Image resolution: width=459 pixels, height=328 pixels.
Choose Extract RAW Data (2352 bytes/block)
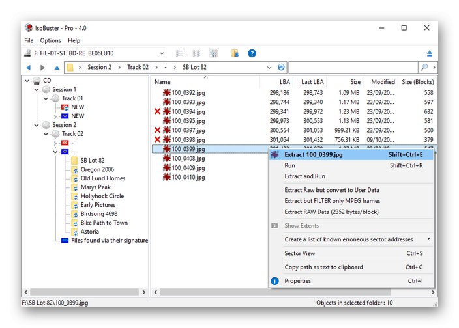pyautogui.click(x=351, y=212)
